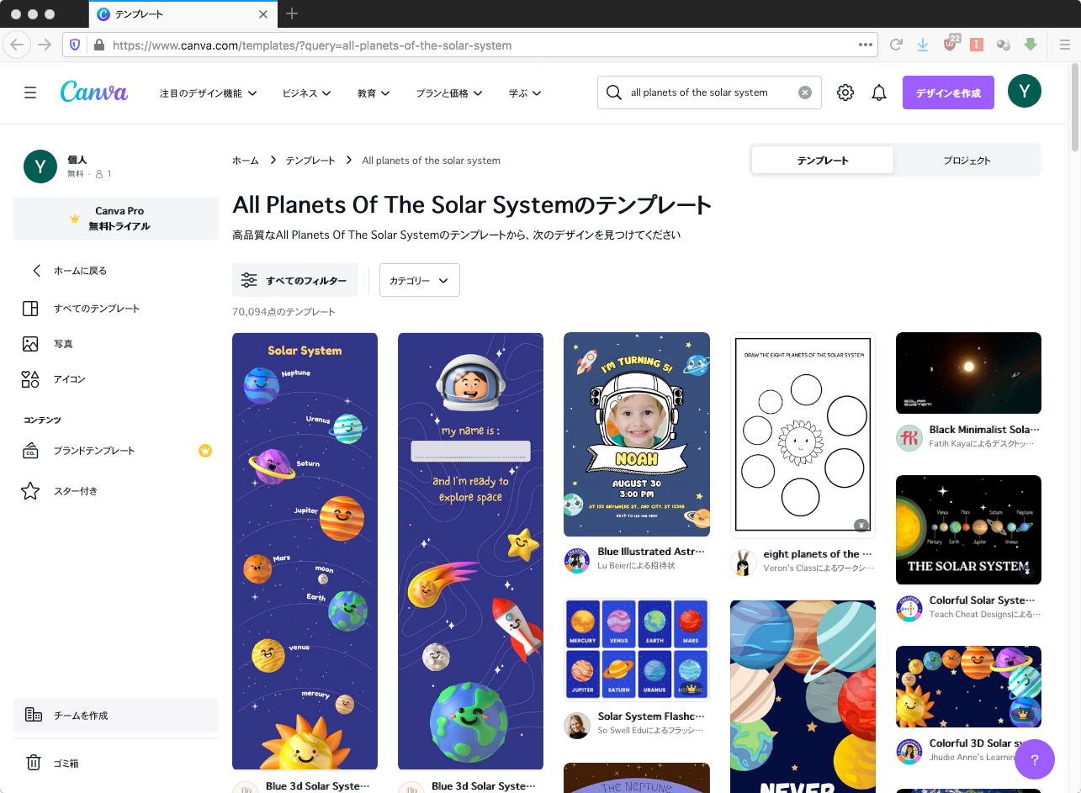Click the Canva Pro 無料トライアル button
This screenshot has height=793, width=1081.
pyautogui.click(x=116, y=219)
